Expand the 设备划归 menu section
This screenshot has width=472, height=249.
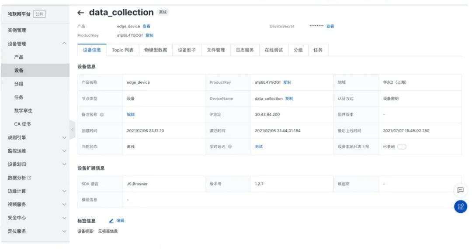[x=64, y=164]
